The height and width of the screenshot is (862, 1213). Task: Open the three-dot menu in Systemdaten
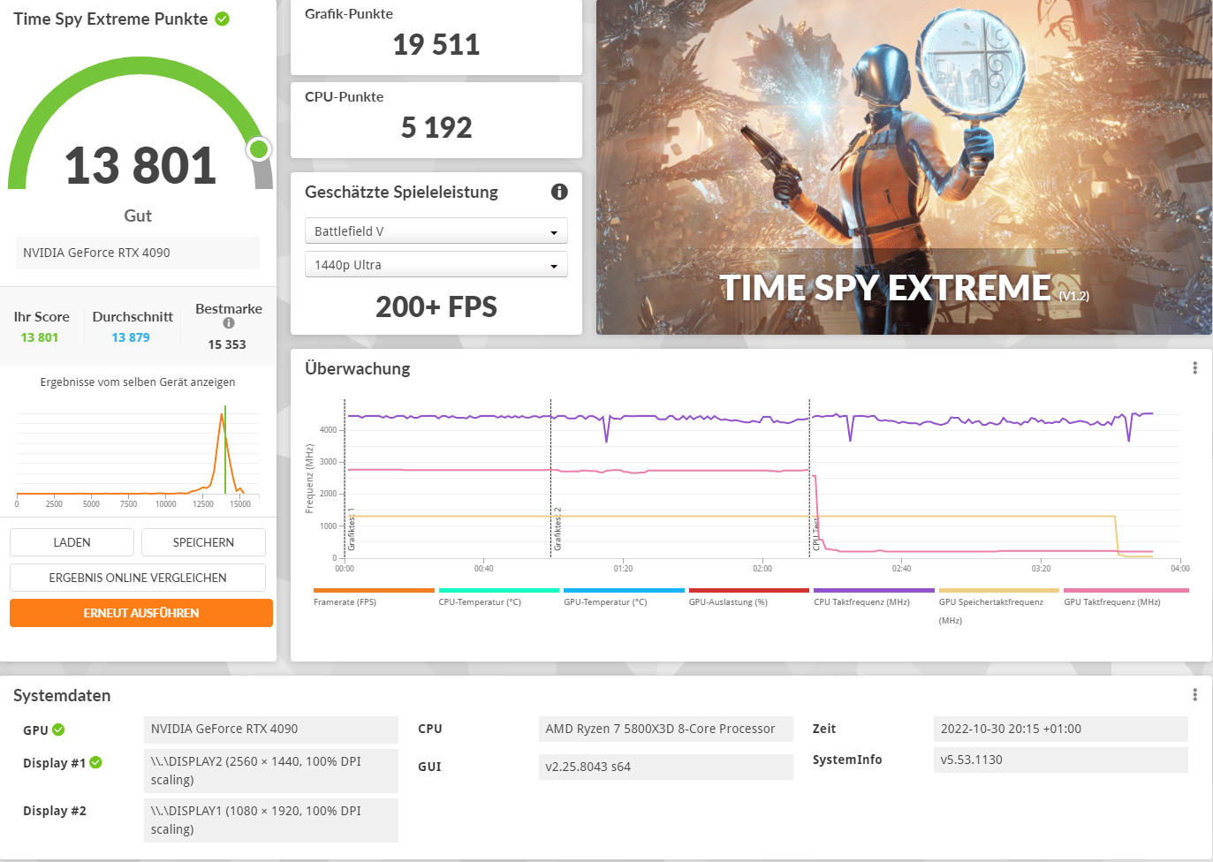(1194, 695)
